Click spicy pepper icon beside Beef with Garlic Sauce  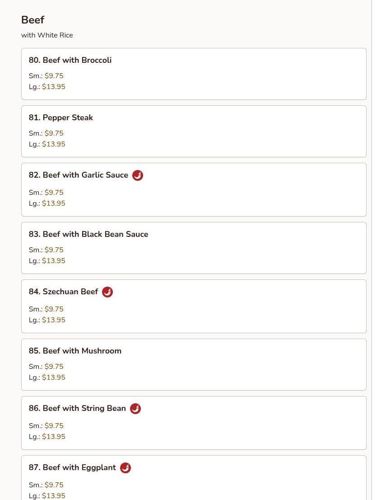tap(138, 175)
